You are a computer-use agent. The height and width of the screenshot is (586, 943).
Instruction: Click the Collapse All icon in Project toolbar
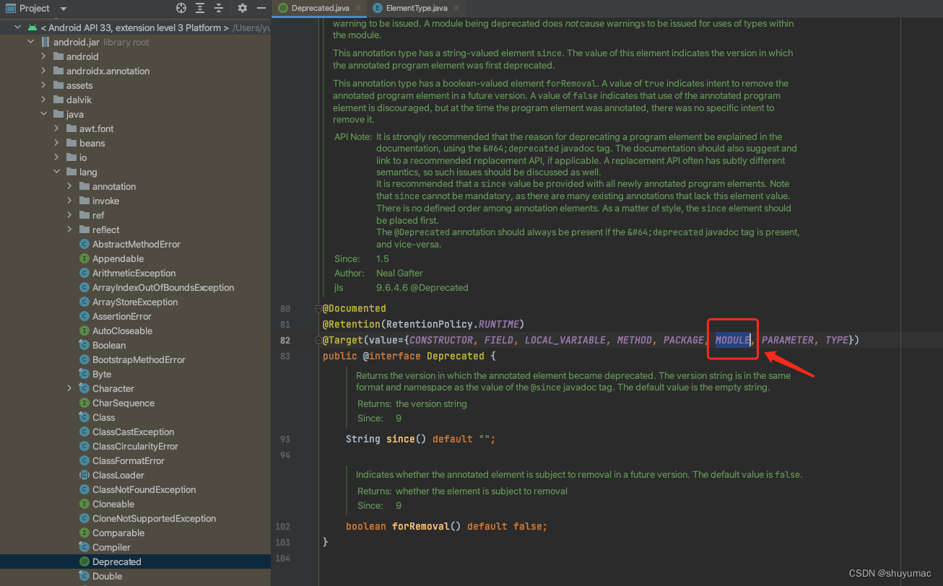218,8
